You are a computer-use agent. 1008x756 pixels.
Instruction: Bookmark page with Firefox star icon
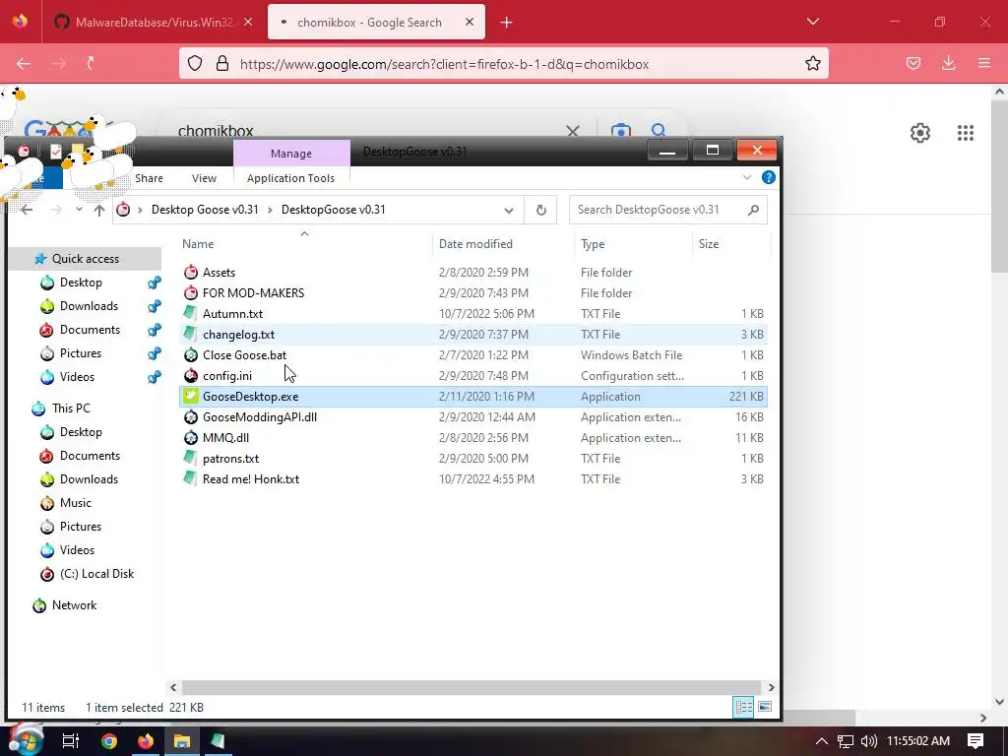(812, 63)
